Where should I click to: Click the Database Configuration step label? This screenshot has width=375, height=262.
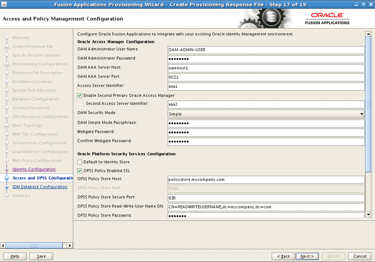click(36, 99)
